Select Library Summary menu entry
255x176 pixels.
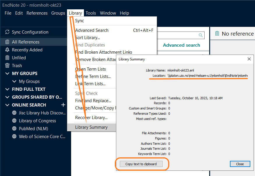(x=92, y=127)
